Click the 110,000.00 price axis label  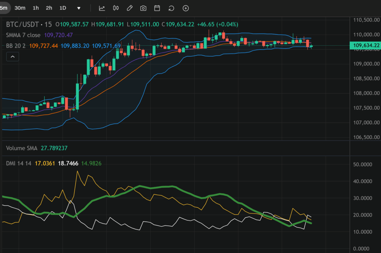(365, 35)
